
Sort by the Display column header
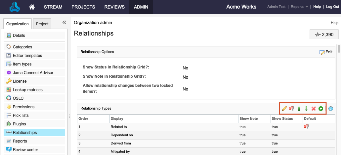[x=174, y=118]
